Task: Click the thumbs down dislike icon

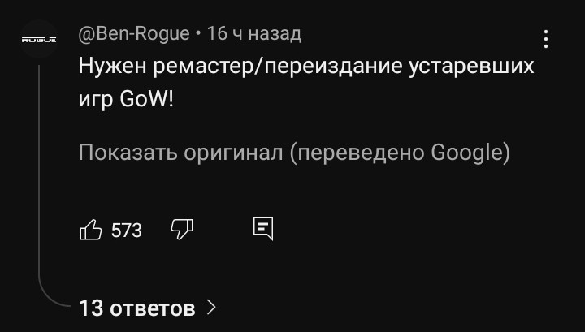Action: click(182, 229)
